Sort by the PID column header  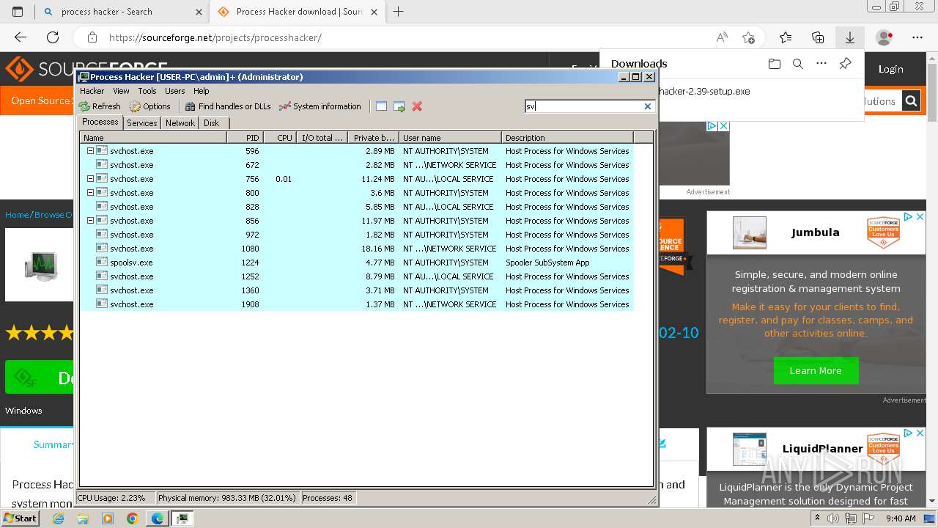(x=245, y=138)
